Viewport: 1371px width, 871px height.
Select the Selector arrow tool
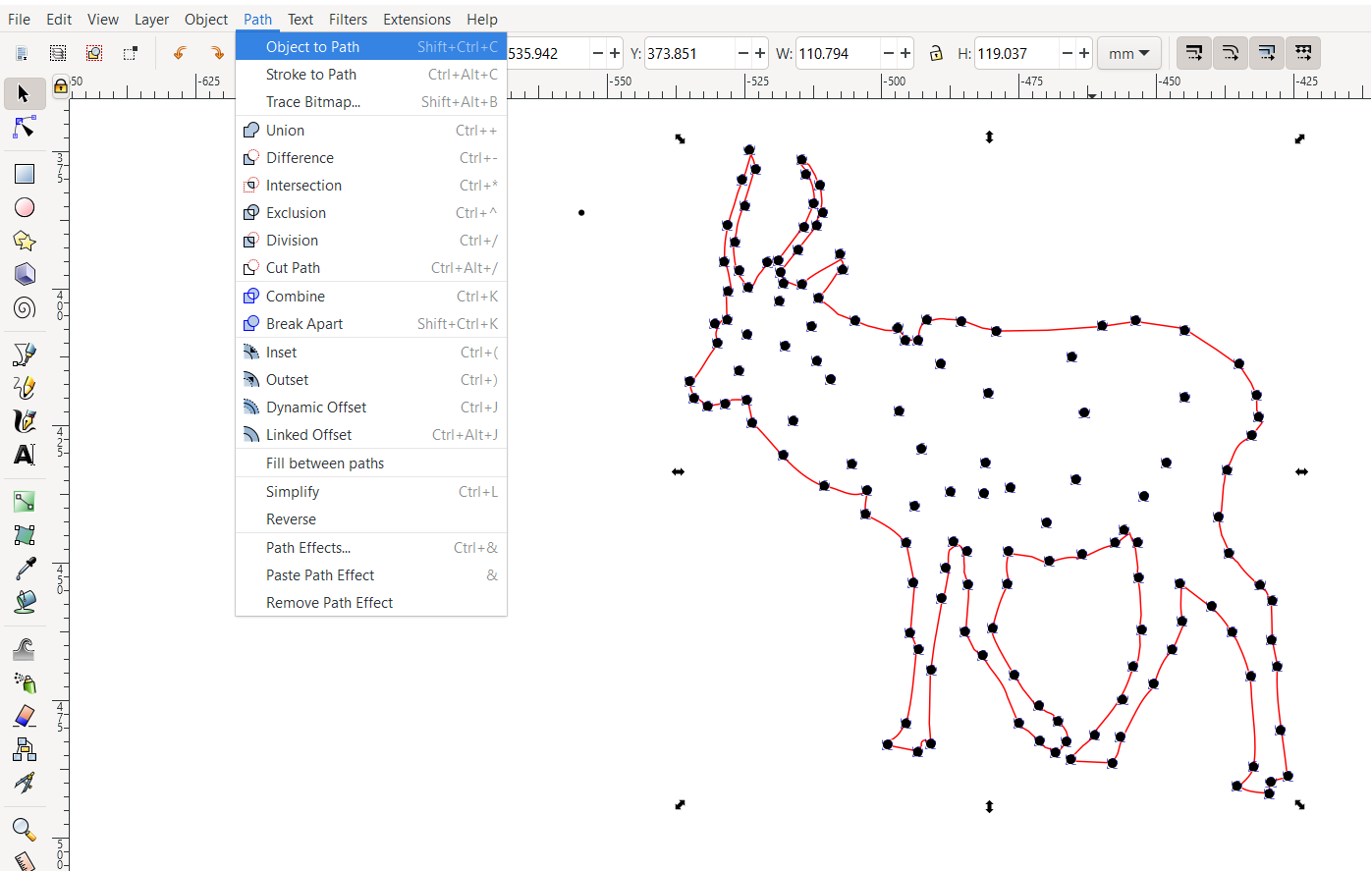25,94
